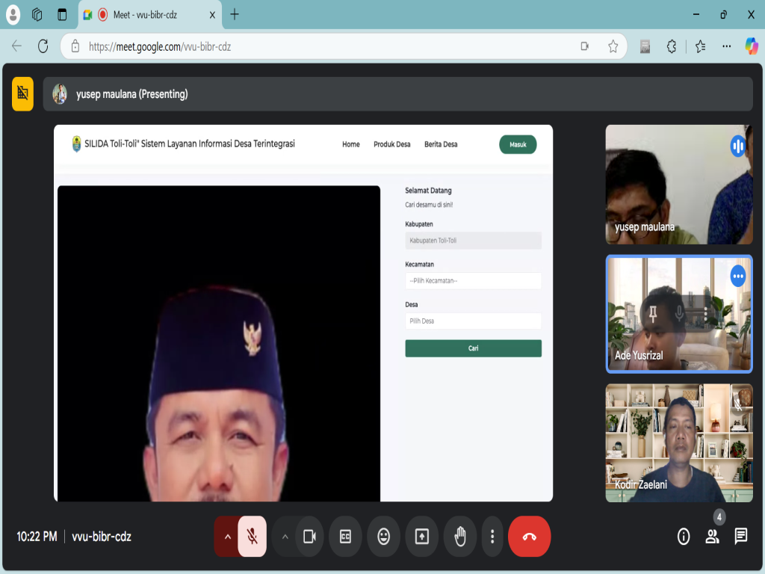Image resolution: width=765 pixels, height=574 pixels.
Task: Click the present screen icon
Action: click(421, 537)
